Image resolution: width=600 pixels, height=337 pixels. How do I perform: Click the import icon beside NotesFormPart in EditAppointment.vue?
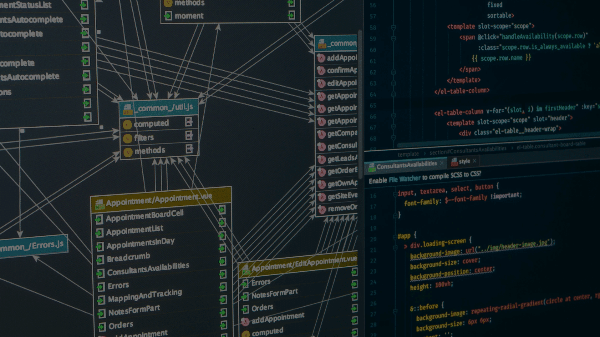[x=245, y=296]
